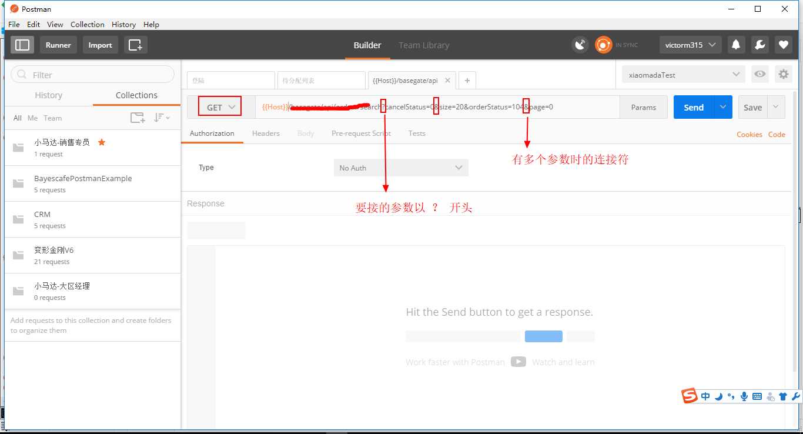Click the Runner button

tap(58, 45)
